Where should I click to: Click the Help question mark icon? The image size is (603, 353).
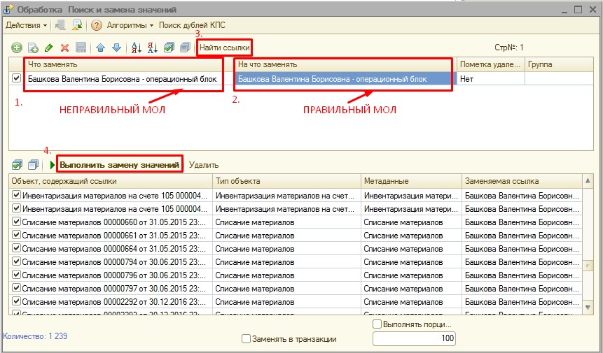(97, 25)
